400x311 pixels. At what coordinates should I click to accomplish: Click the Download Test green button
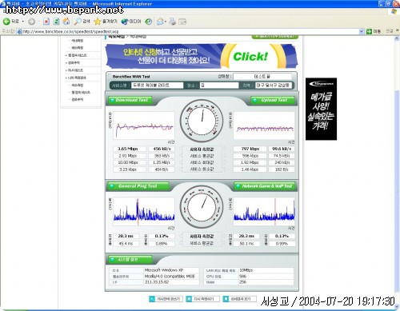click(x=130, y=100)
